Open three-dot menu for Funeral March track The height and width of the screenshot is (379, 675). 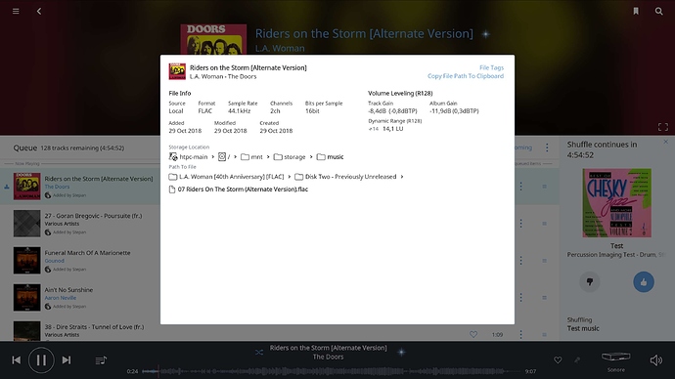click(x=520, y=261)
